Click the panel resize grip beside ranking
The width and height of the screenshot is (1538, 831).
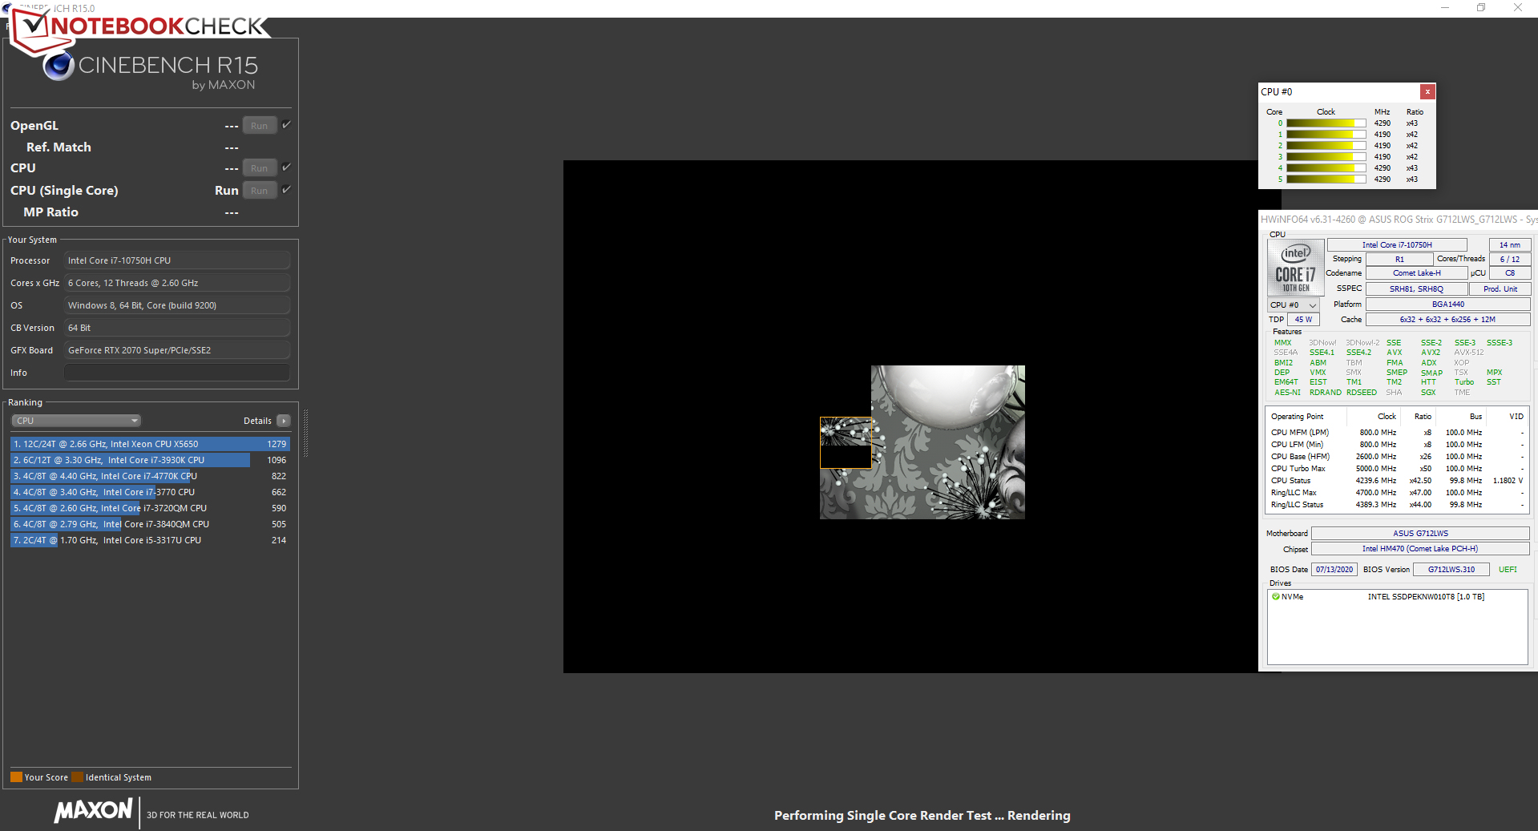pyautogui.click(x=305, y=434)
